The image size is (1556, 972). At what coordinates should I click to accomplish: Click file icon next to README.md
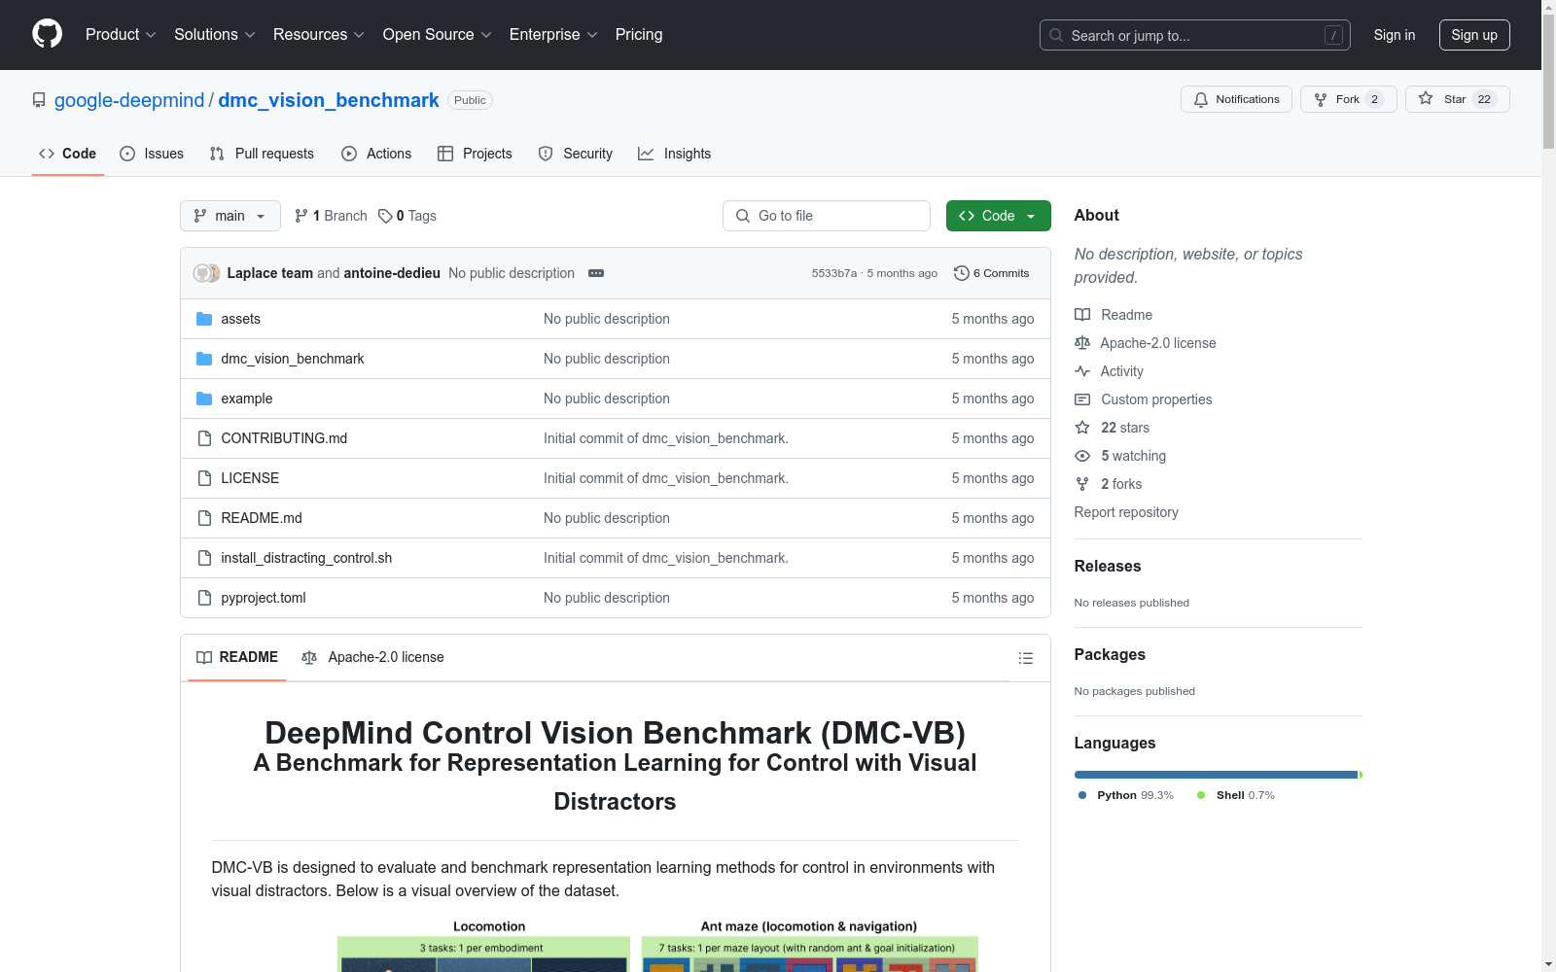click(x=204, y=518)
